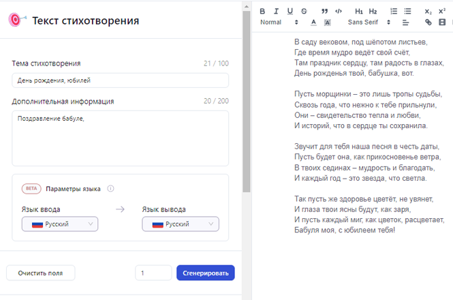Open the text color picker
Image resolution: width=453 pixels, height=300 pixels.
click(x=313, y=22)
